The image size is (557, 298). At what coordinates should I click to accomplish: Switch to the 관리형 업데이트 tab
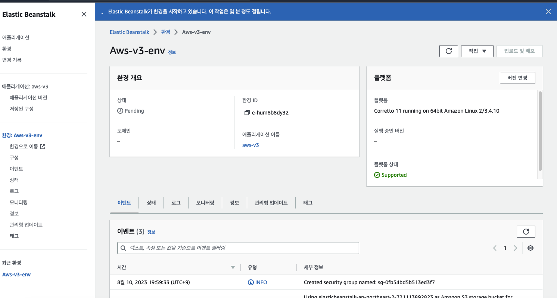(271, 203)
